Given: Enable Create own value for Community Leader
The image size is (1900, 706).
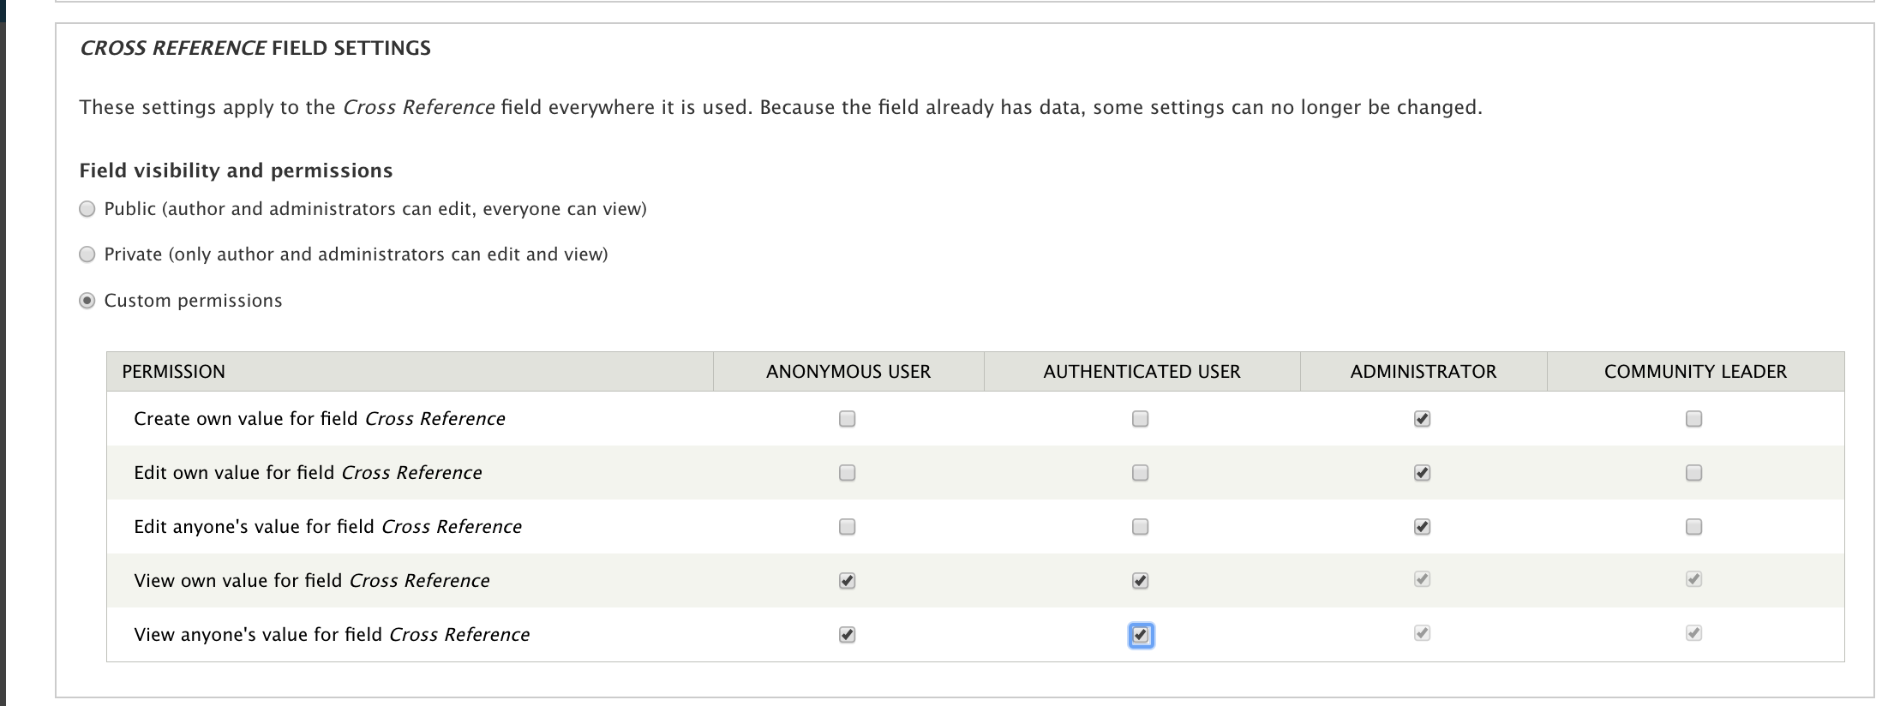Looking at the screenshot, I should click(1693, 419).
